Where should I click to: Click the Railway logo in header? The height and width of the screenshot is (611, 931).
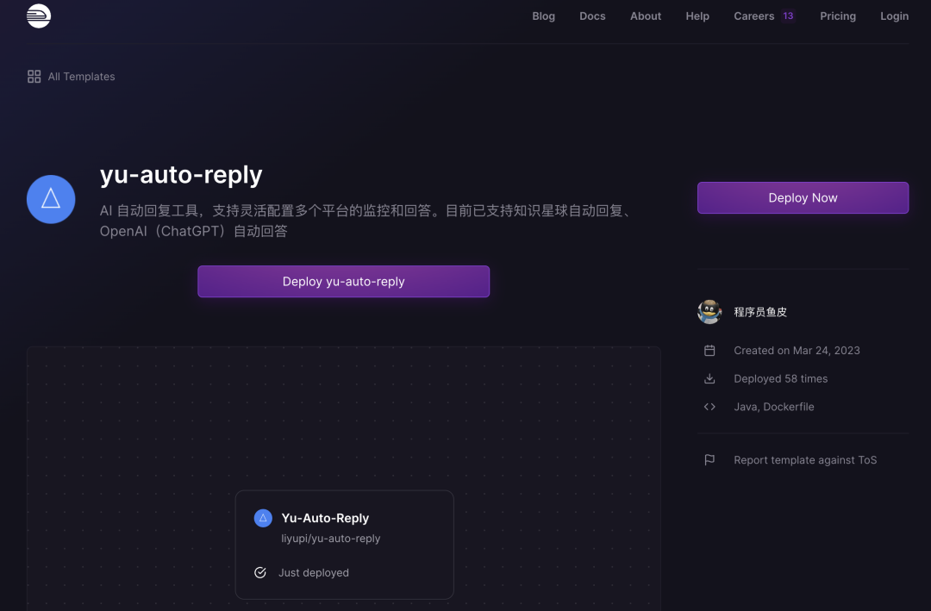[x=39, y=16]
